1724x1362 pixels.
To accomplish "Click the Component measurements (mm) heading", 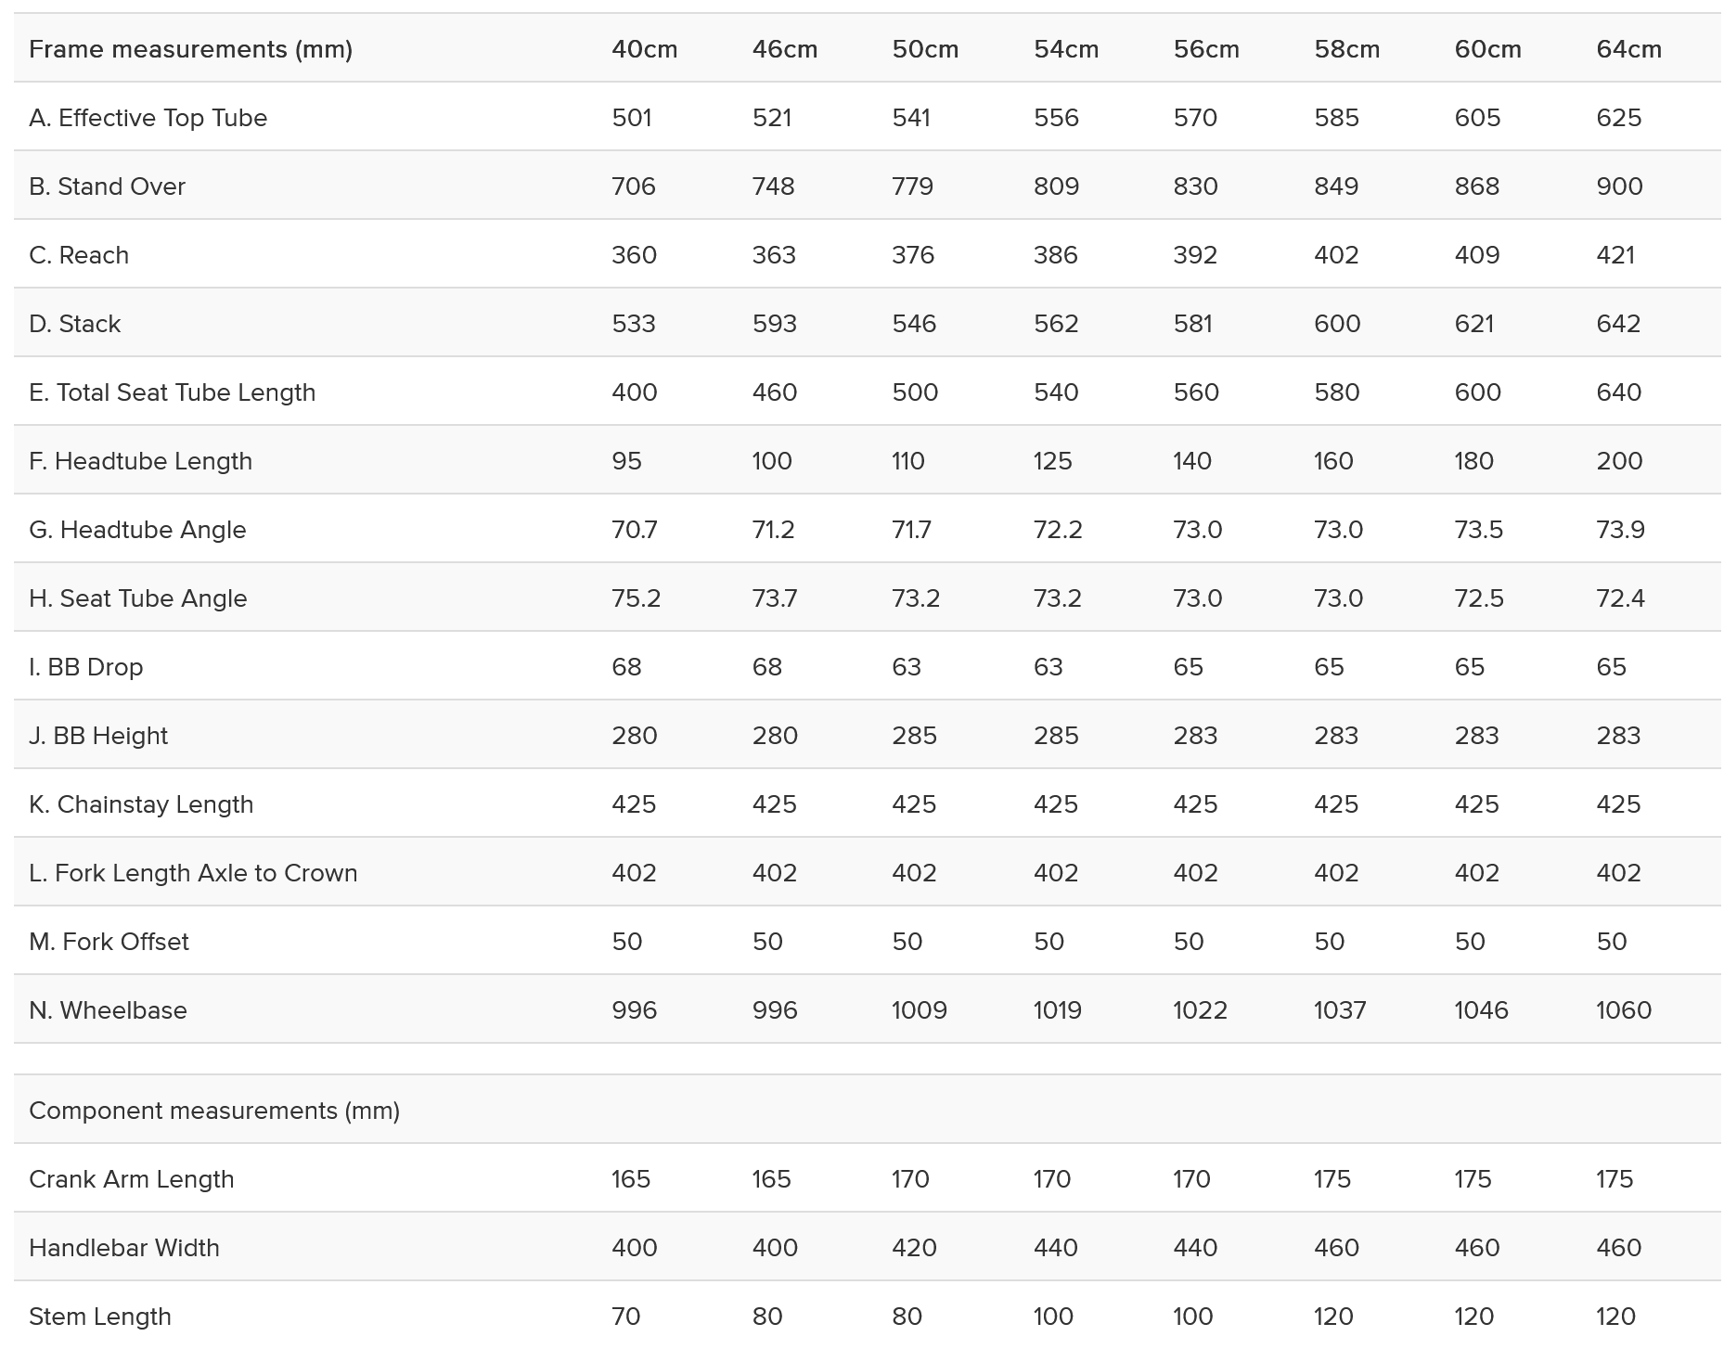I will [x=214, y=1111].
